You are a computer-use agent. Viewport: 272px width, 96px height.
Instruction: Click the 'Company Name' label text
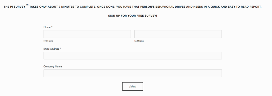tap(53, 66)
